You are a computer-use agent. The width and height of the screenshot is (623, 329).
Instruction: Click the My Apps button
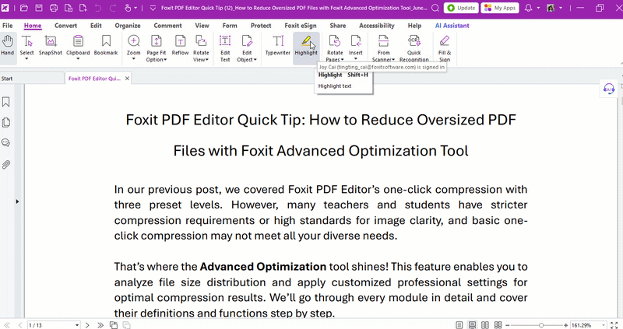tap(500, 8)
